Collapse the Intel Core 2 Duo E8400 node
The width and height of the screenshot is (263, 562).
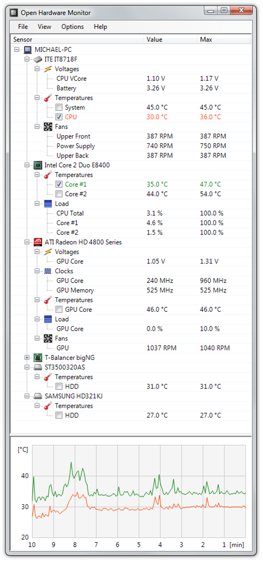[27, 165]
